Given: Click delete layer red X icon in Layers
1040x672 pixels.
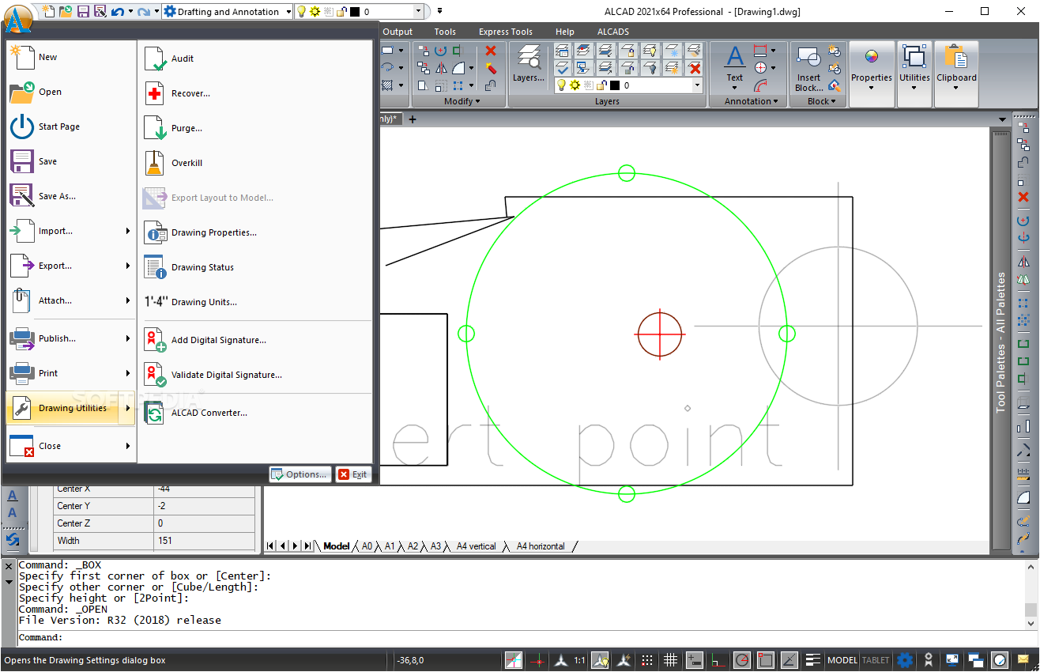Looking at the screenshot, I should click(x=695, y=68).
